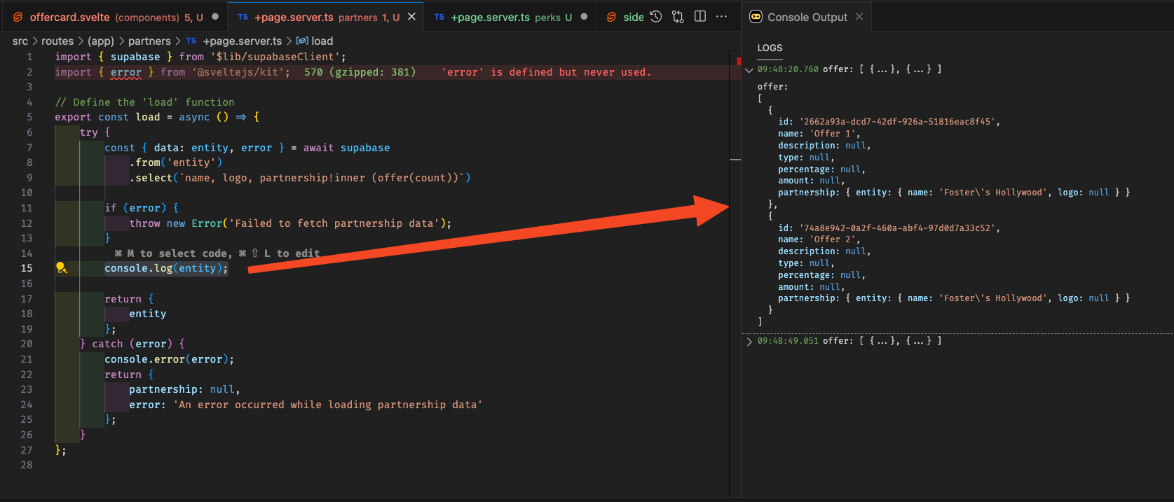Viewport: 1174px width, 502px height.
Task: Click "name: 'Offer 1'" in the log
Action: (x=819, y=134)
